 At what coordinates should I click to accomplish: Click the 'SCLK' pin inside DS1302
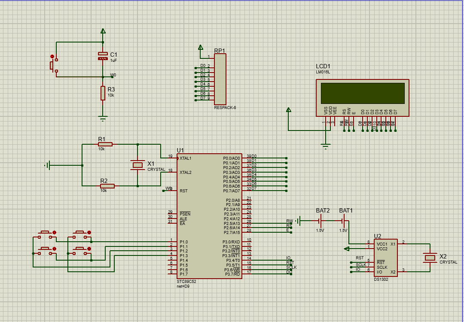[382, 267]
